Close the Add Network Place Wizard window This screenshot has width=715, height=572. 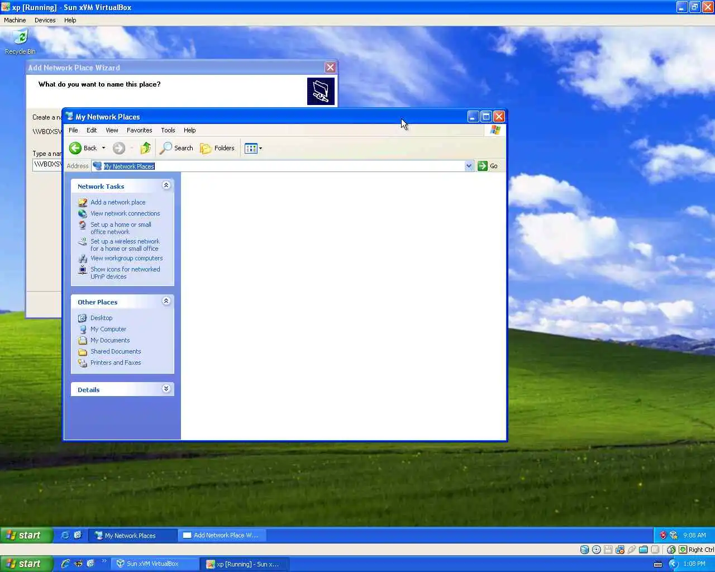pos(330,68)
